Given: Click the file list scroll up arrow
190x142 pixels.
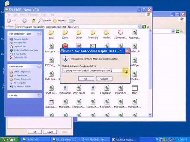Looking at the screenshot, I should [x=150, y=31].
